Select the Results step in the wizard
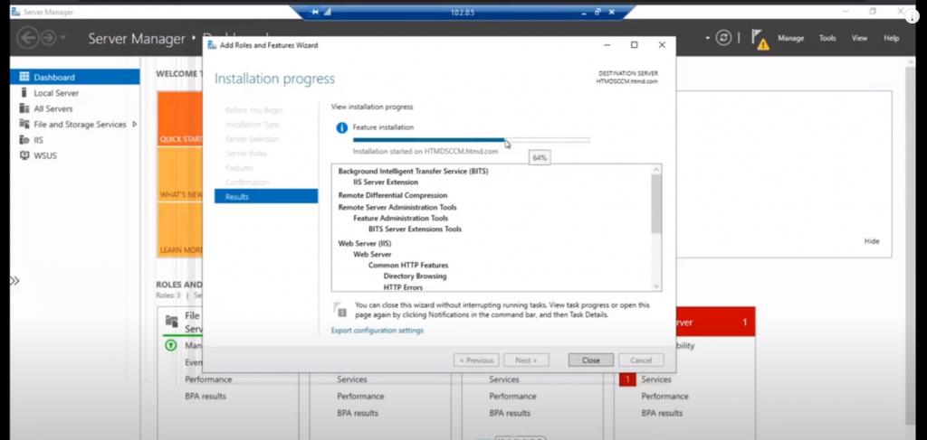The height and width of the screenshot is (440, 927). point(266,196)
